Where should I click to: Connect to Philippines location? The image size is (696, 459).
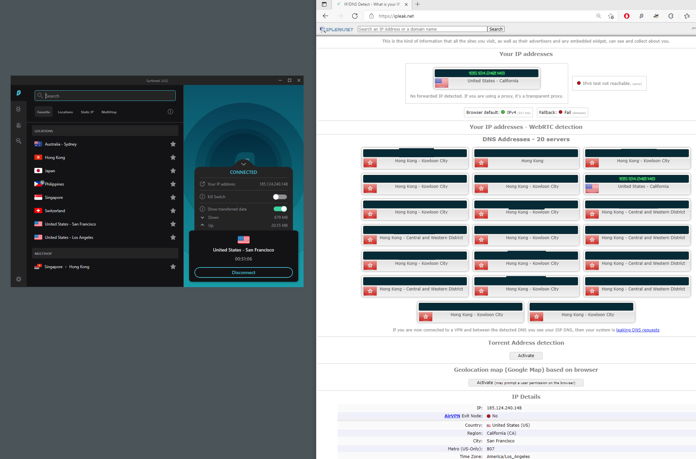click(x=105, y=184)
